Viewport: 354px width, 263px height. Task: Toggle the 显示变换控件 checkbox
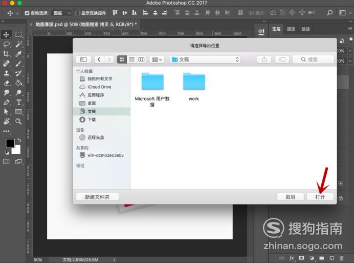77,13
